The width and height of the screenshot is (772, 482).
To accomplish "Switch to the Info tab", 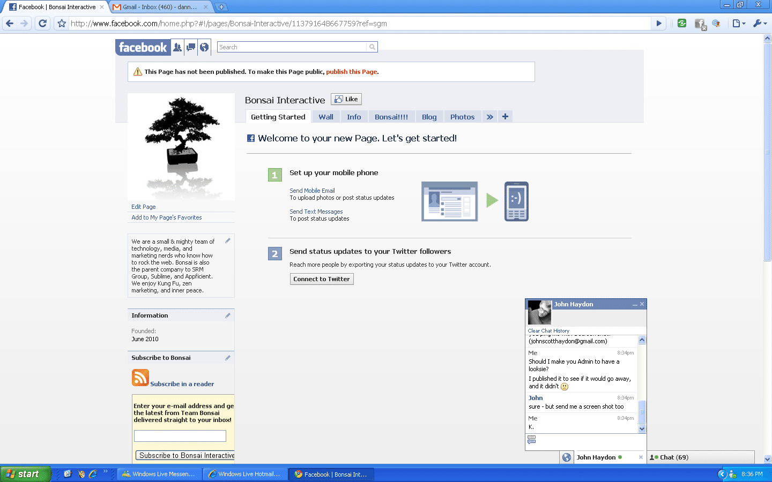I will [354, 117].
